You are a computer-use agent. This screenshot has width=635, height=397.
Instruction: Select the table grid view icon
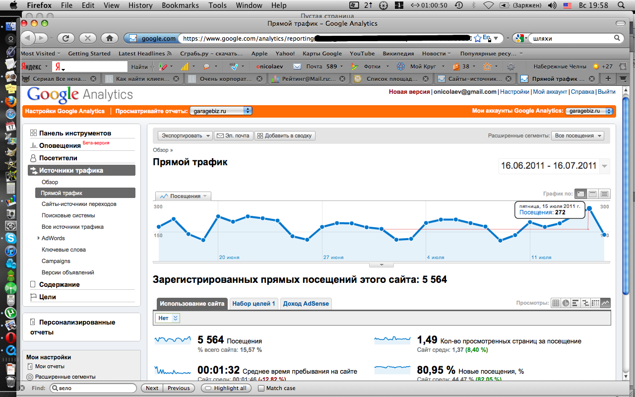click(x=556, y=303)
